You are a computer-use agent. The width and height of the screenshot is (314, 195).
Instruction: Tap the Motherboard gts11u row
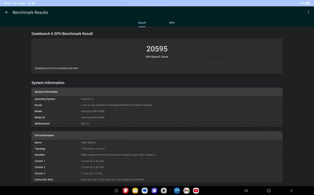157,124
